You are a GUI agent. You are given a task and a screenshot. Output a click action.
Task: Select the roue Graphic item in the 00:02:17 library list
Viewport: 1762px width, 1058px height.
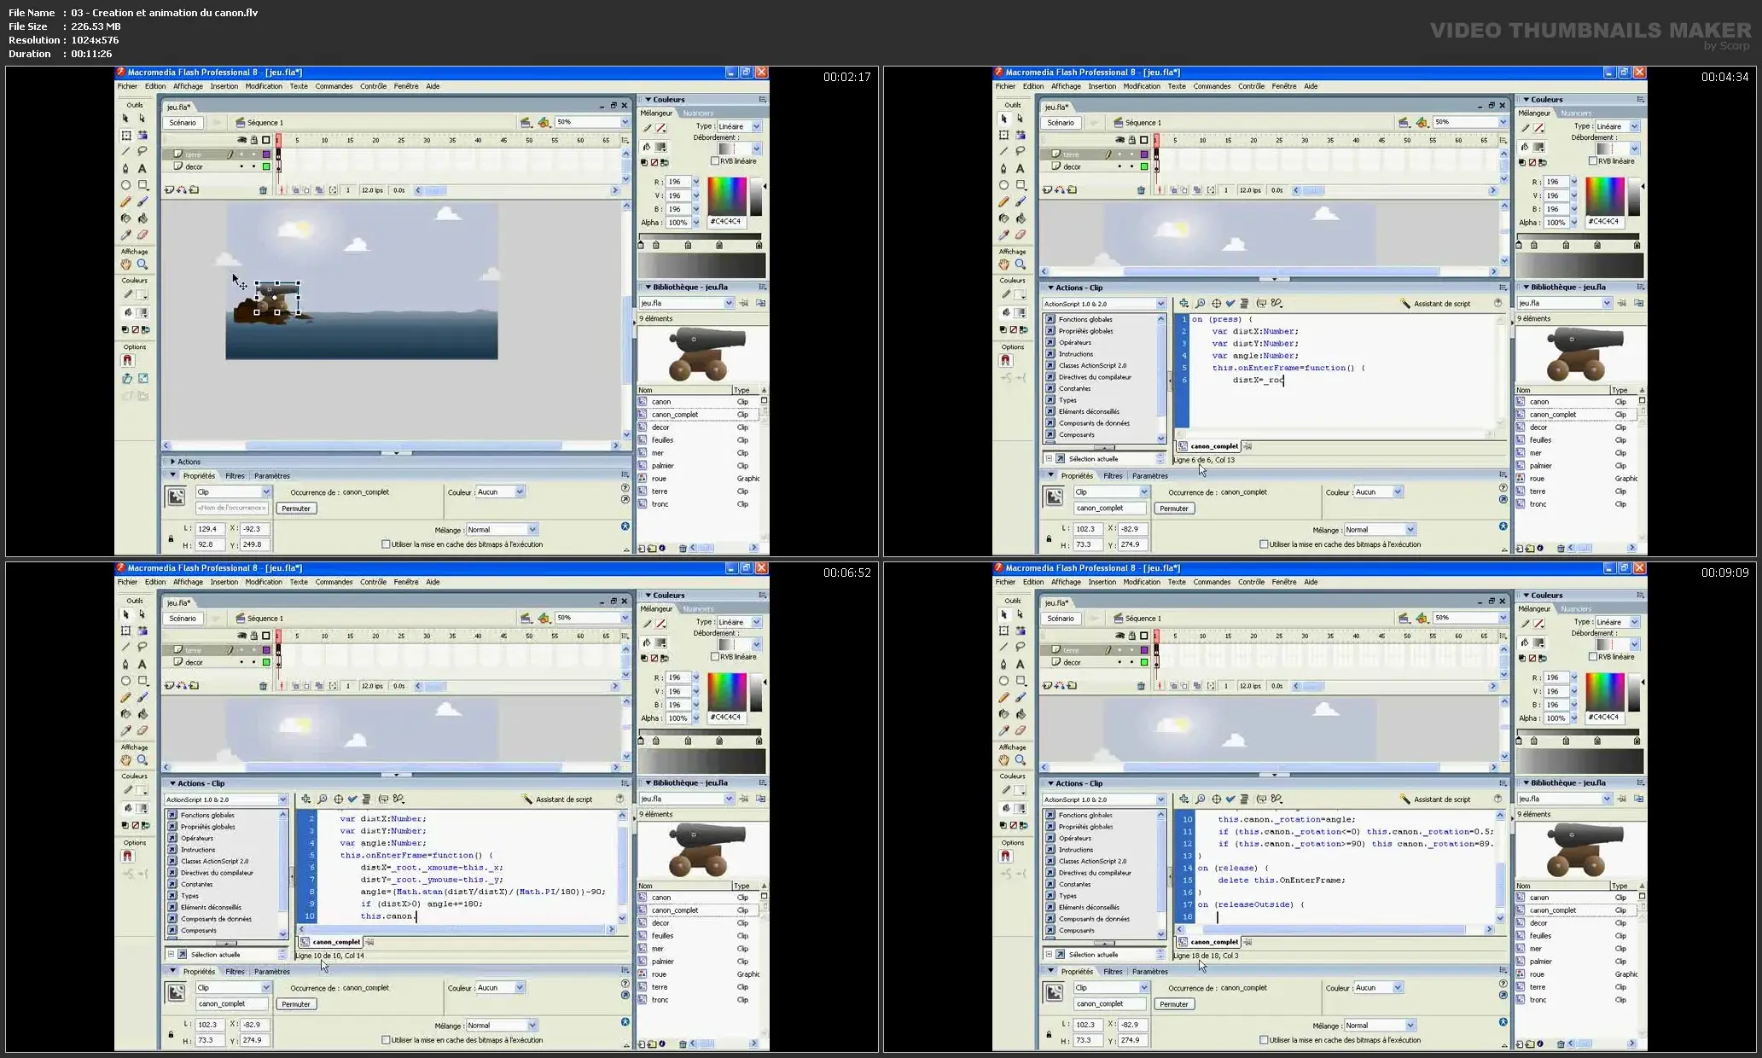659,479
